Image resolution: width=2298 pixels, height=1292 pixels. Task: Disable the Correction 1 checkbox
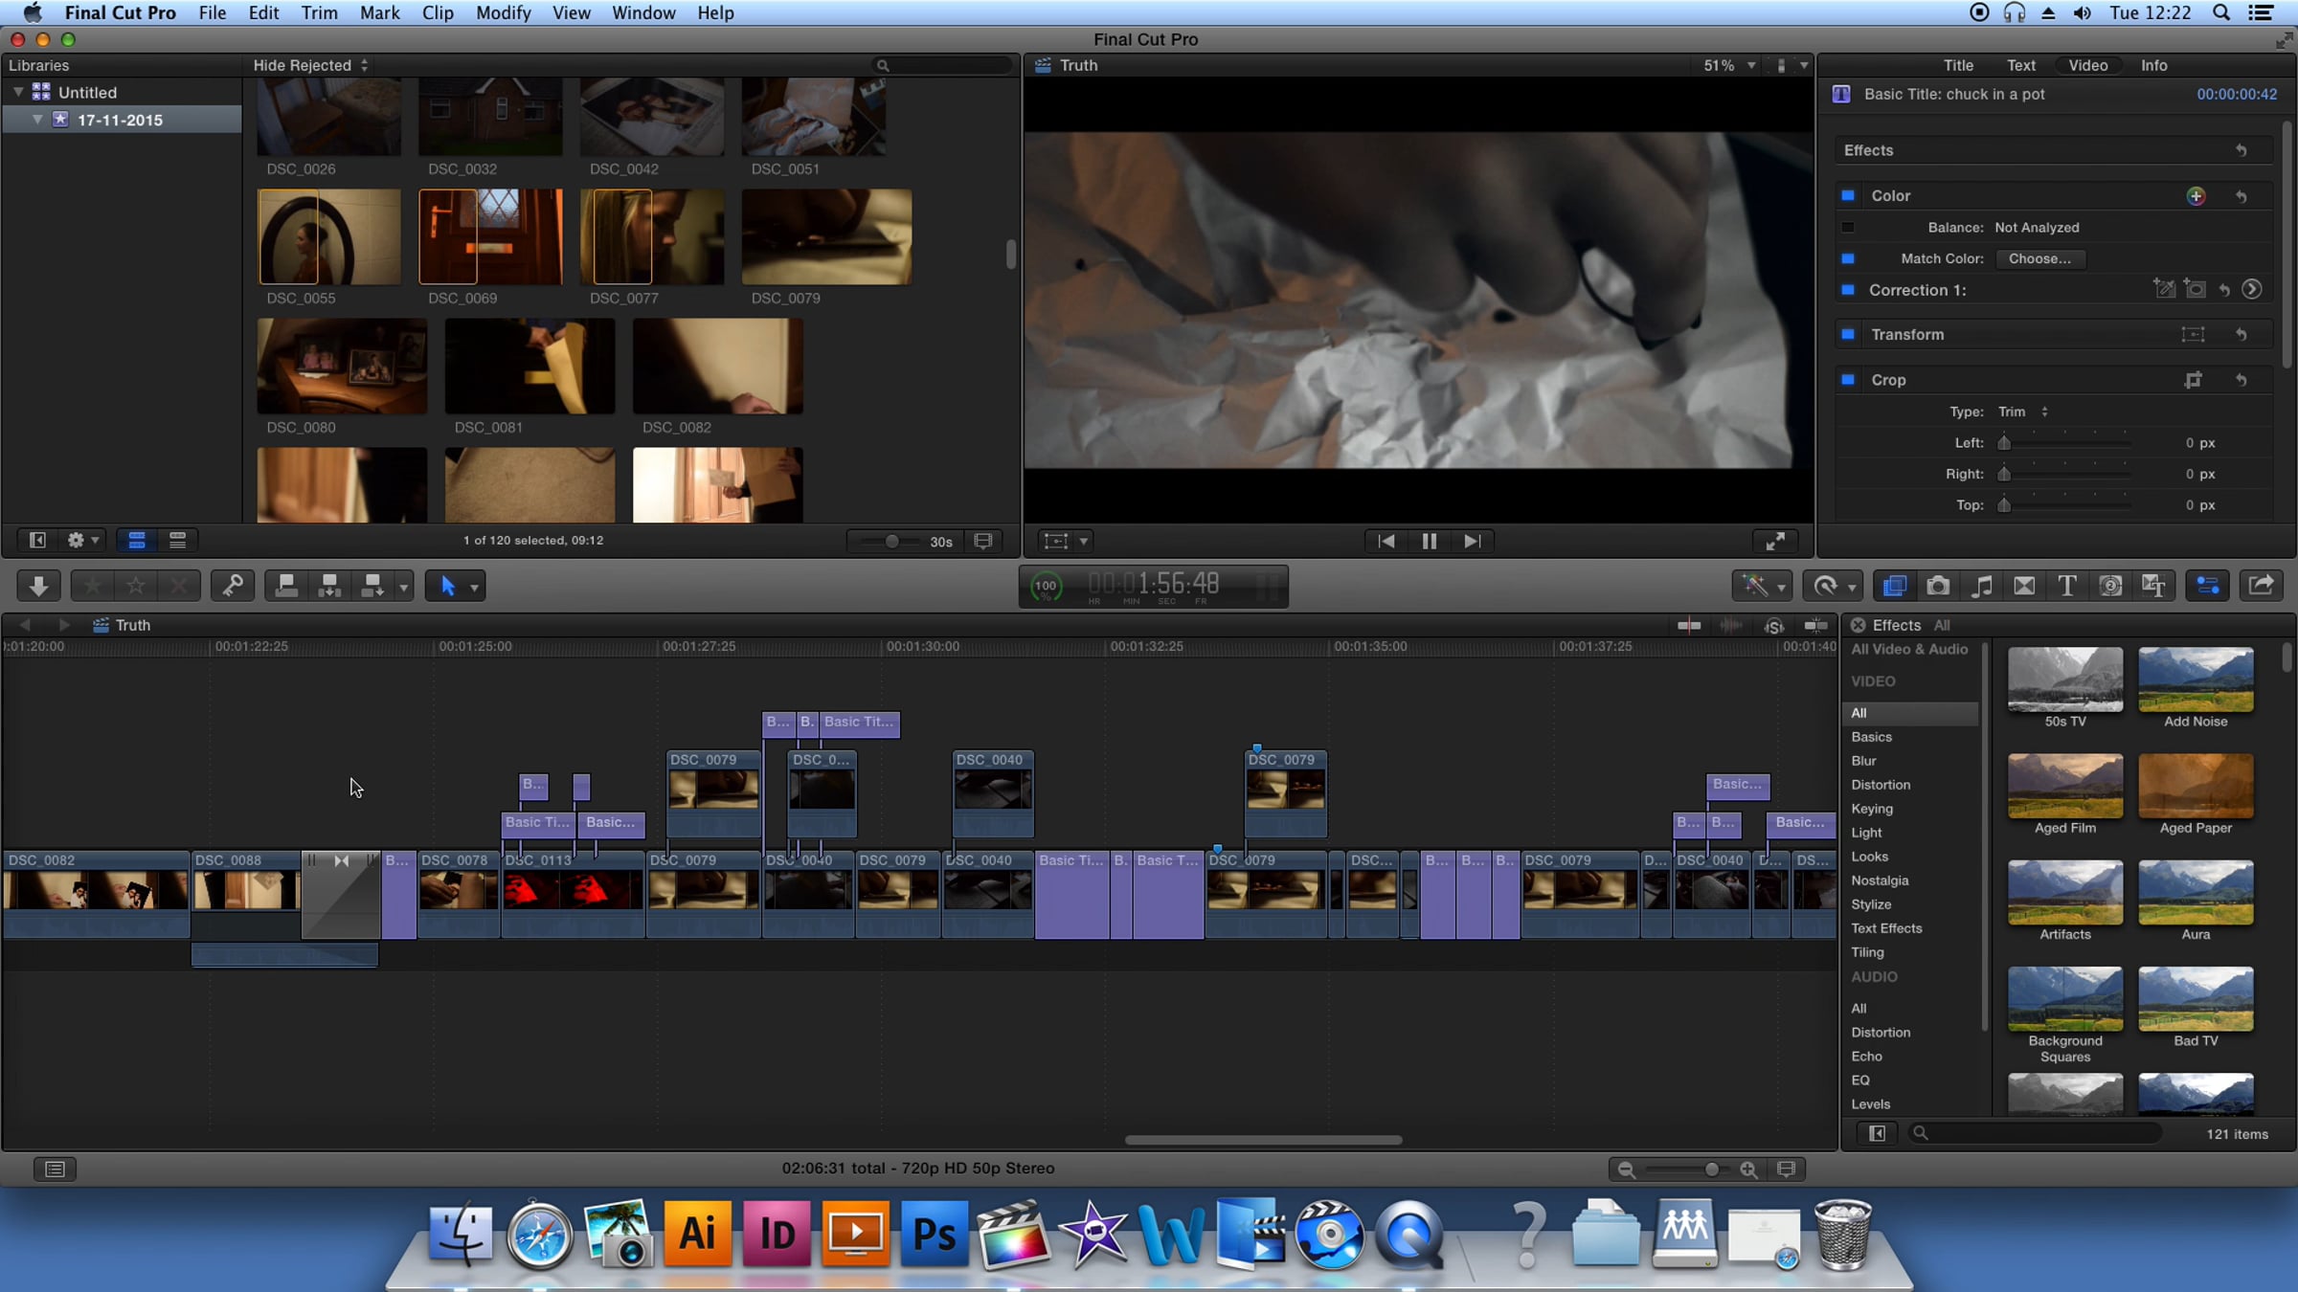[x=1848, y=289]
